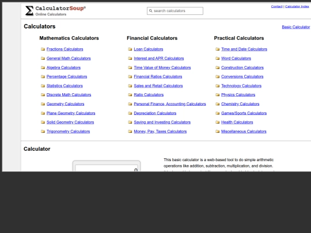311x233 pixels.
Task: Click the magnifier icon in search box
Action: (x=150, y=11)
